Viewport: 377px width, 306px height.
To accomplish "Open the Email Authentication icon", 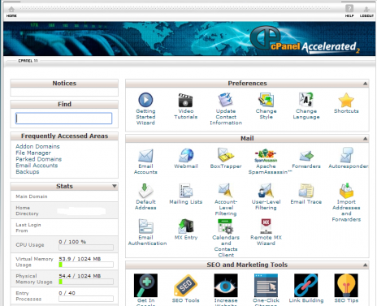I will click(x=145, y=226).
